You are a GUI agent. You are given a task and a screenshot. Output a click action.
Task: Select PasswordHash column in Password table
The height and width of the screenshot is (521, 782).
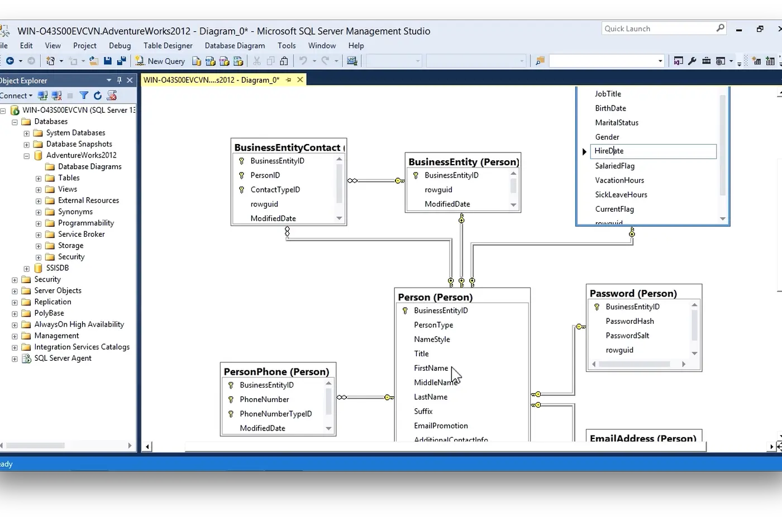[630, 321]
